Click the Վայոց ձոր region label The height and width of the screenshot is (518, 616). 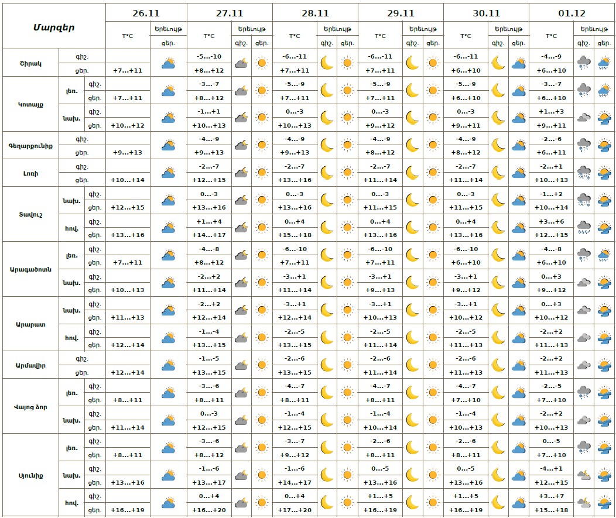point(29,406)
